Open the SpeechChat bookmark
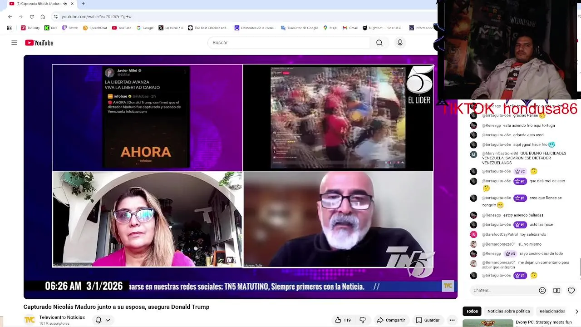The height and width of the screenshot is (327, 581). pos(95,28)
